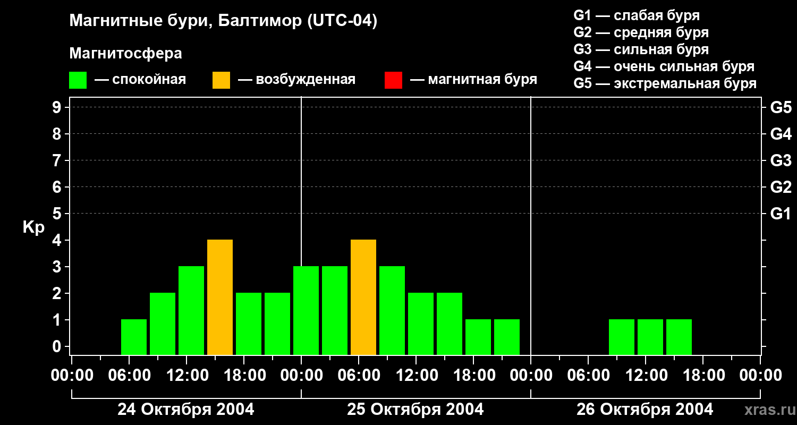797x425 pixels.
Task: Click the G5 marker on the right axis
Action: coord(781,107)
